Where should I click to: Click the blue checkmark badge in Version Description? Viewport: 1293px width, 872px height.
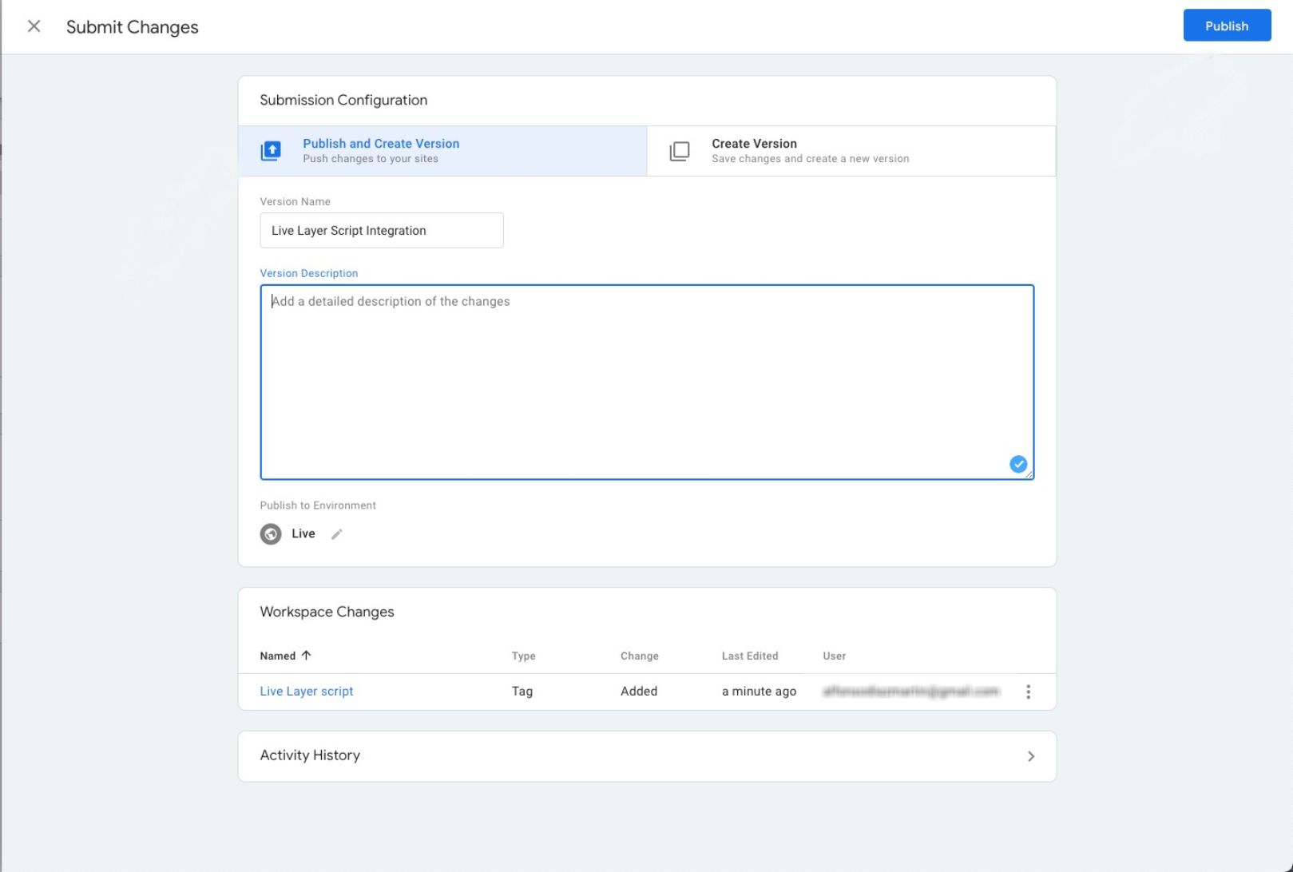click(1017, 463)
